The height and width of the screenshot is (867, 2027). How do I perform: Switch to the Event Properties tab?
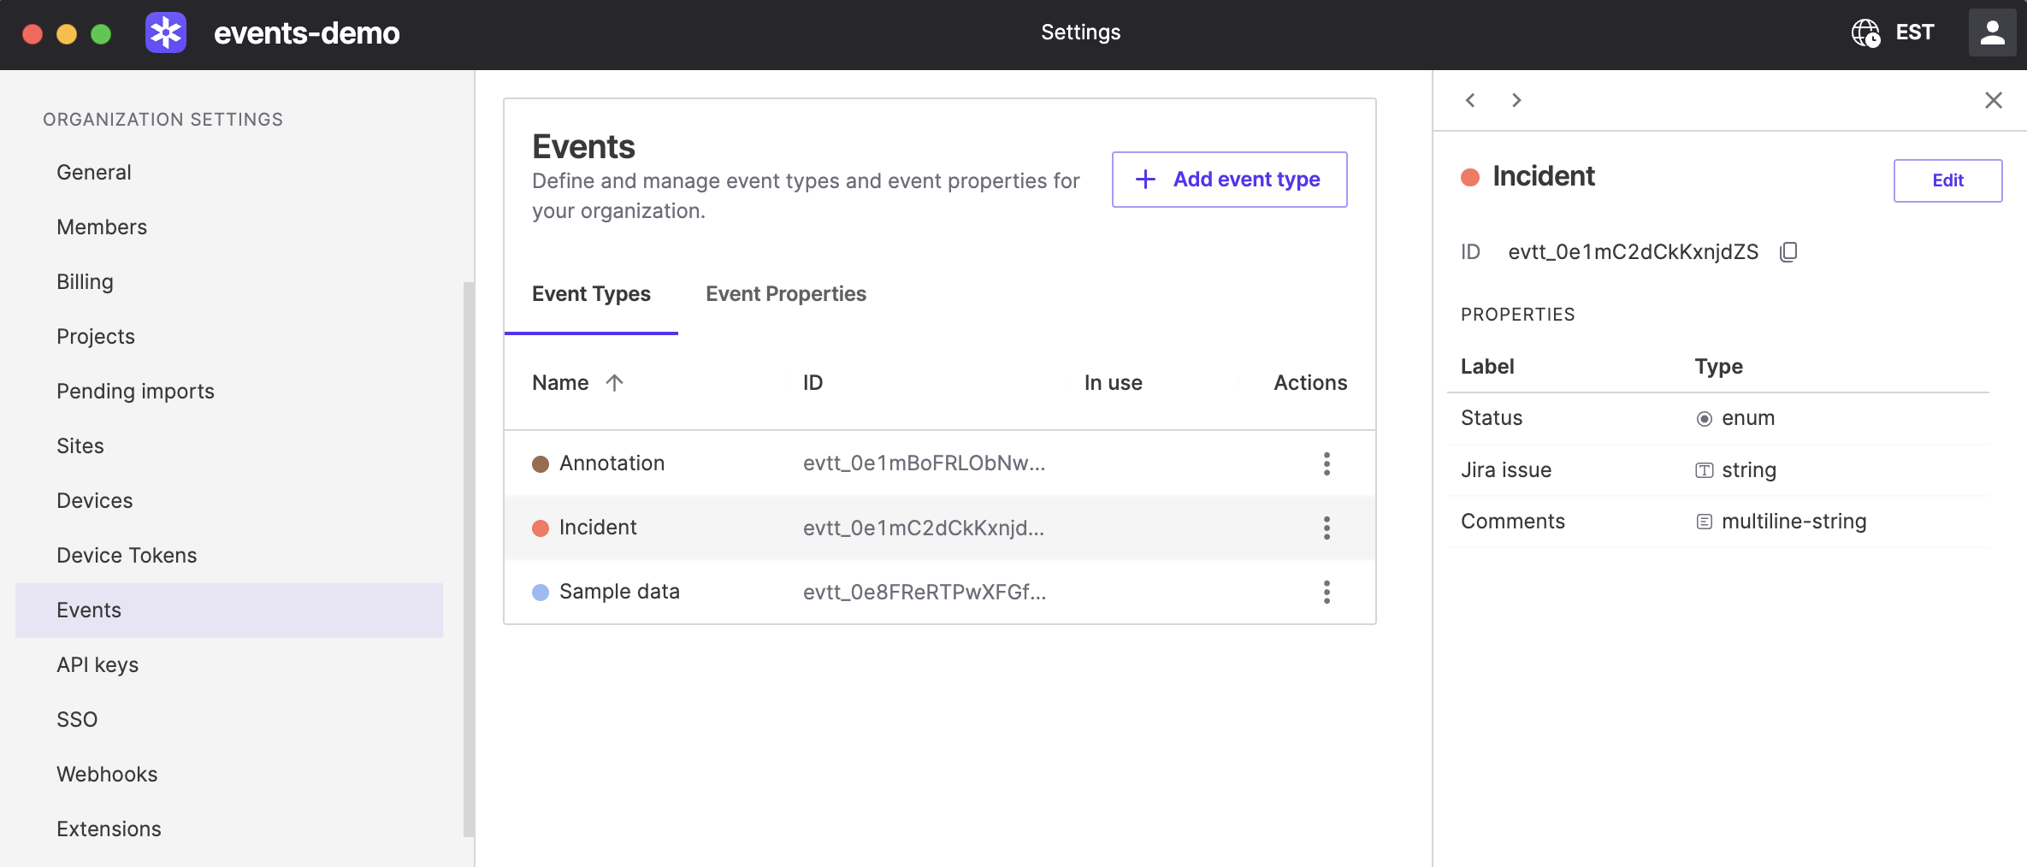pyautogui.click(x=785, y=294)
